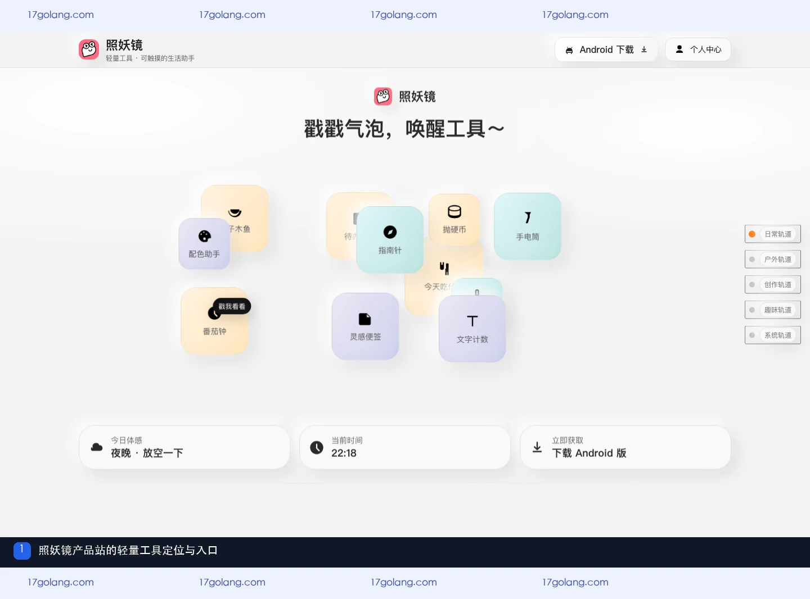Select the 系统轨道 track

(x=773, y=335)
